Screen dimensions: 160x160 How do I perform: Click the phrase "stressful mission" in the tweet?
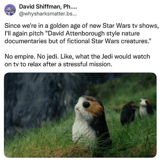tap(87, 64)
